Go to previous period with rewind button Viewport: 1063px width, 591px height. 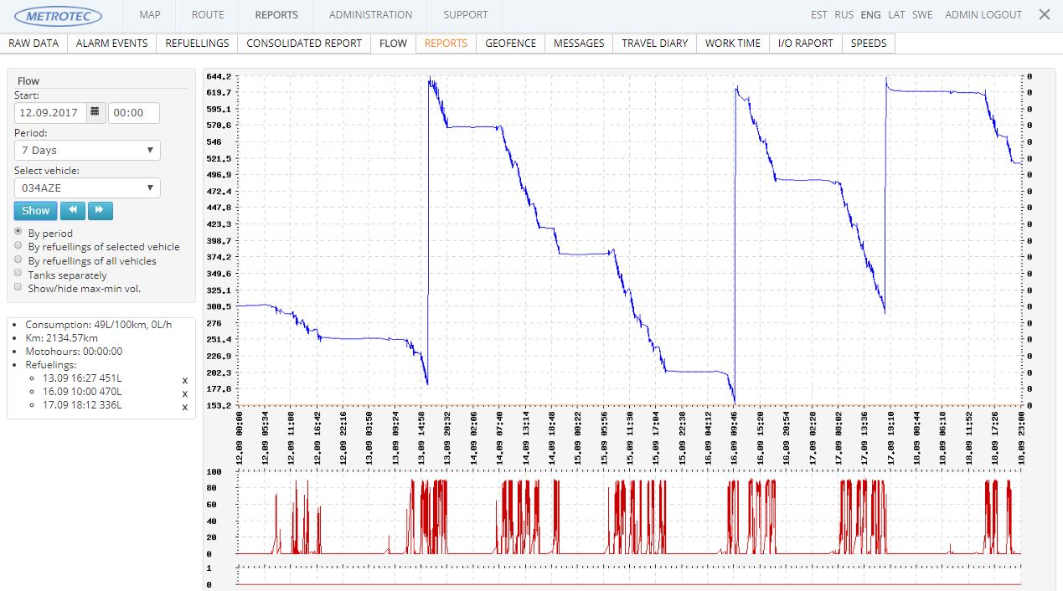tap(73, 211)
